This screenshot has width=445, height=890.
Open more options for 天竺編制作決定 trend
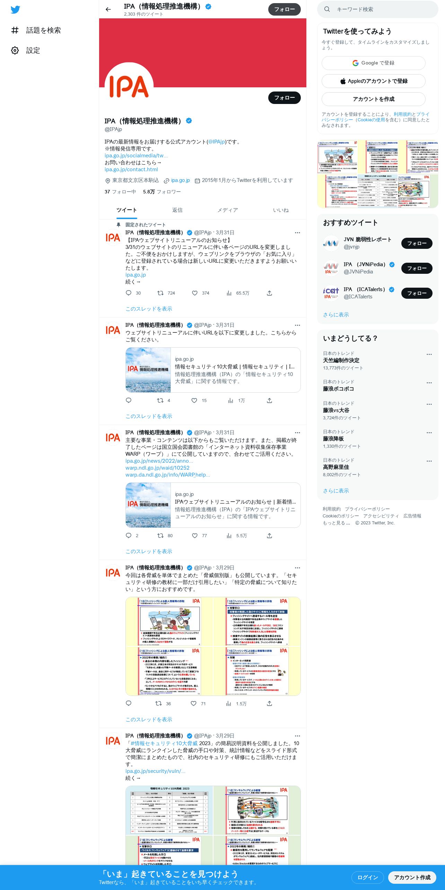pos(429,354)
